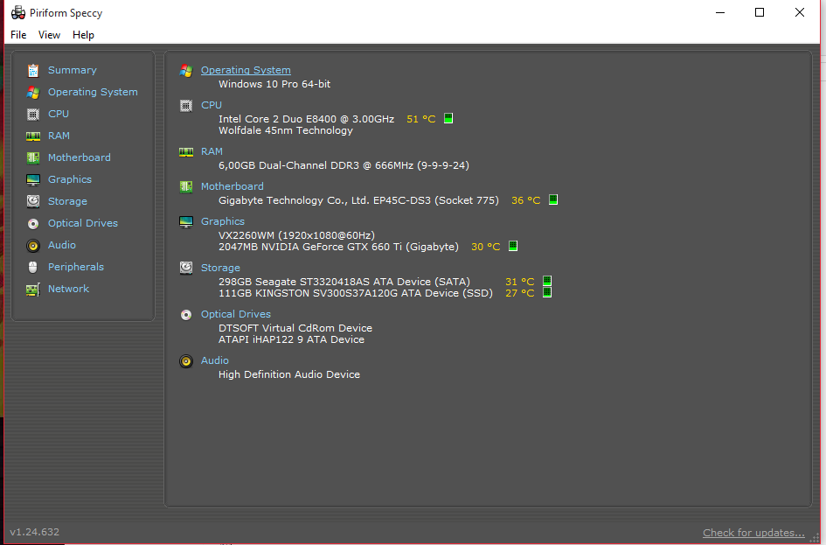Click the RAM icon in main panel

pos(186,152)
